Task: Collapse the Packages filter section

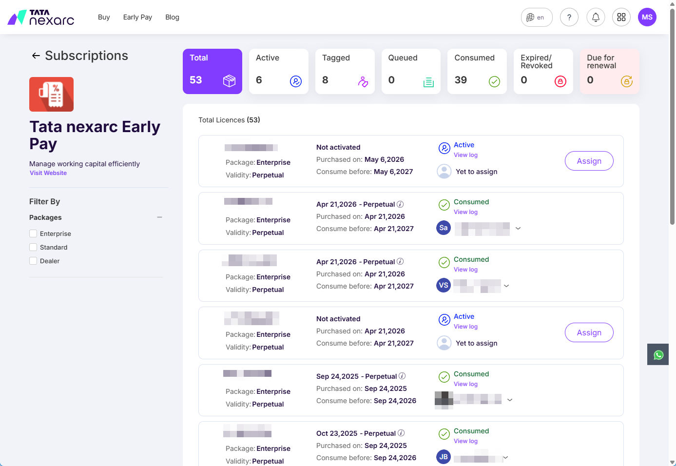Action: 159,217
